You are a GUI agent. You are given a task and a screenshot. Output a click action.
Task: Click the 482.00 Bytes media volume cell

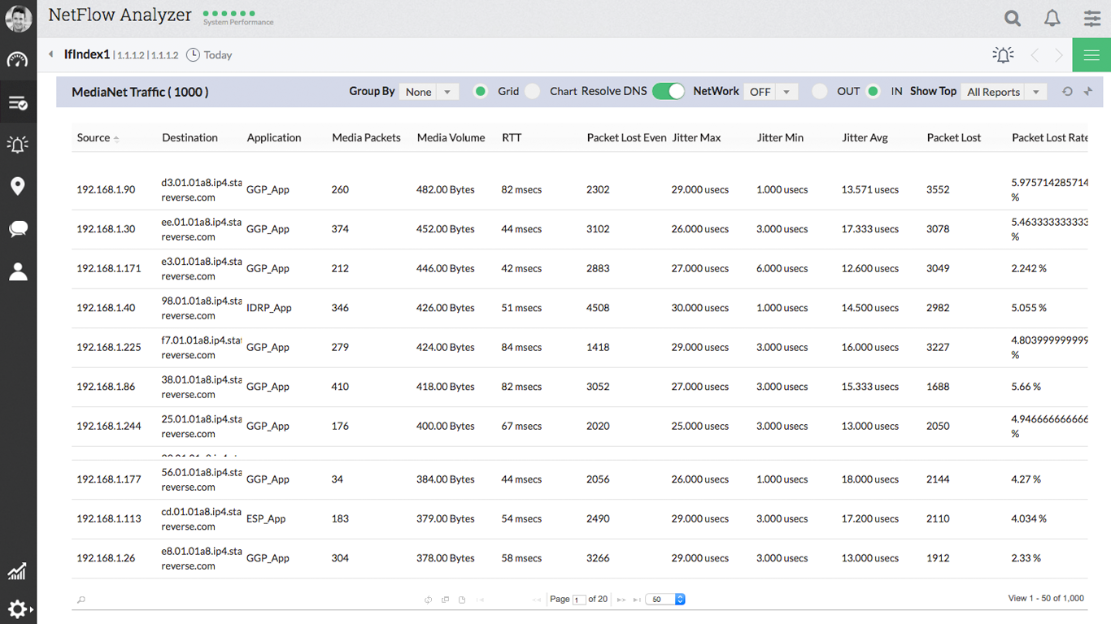[x=446, y=189]
